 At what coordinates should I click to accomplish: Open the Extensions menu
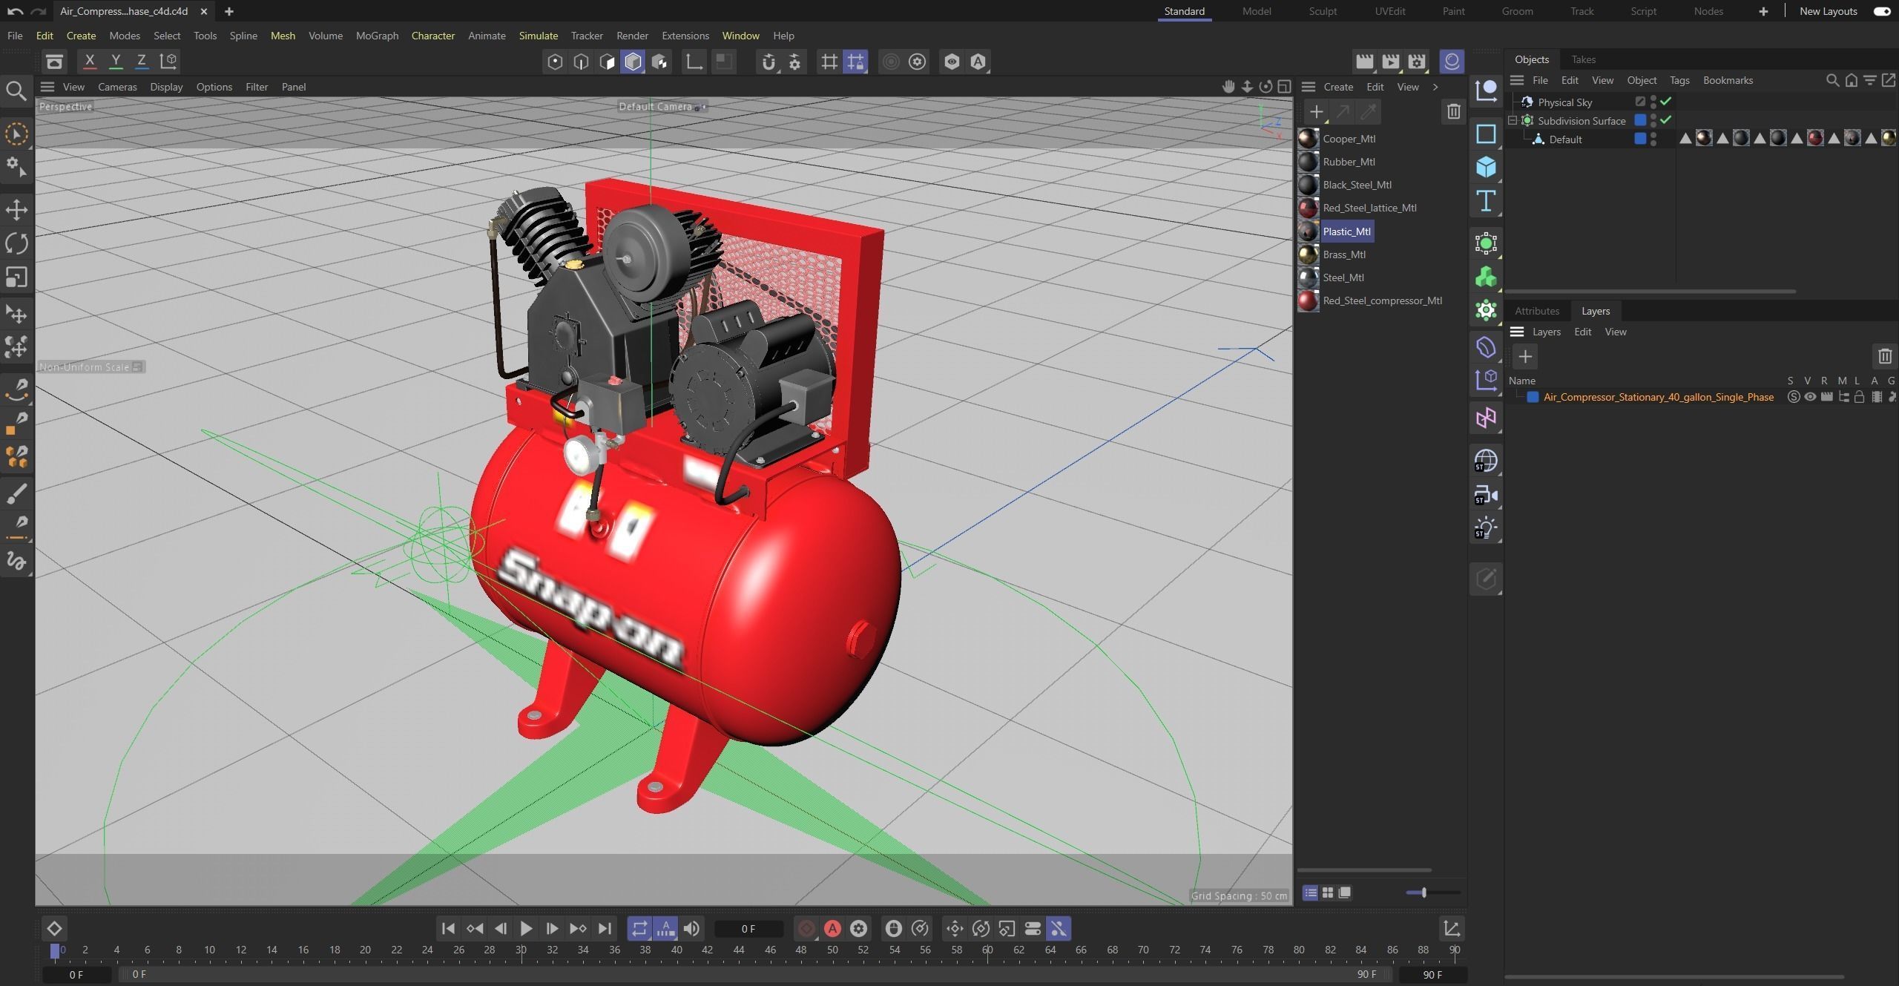tap(685, 36)
